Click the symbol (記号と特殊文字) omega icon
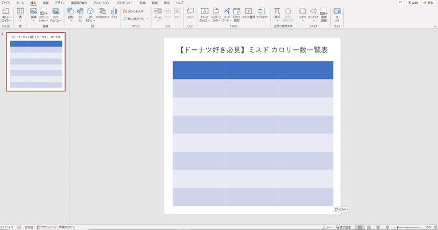Screen dimensions: 438x230 click(288, 11)
